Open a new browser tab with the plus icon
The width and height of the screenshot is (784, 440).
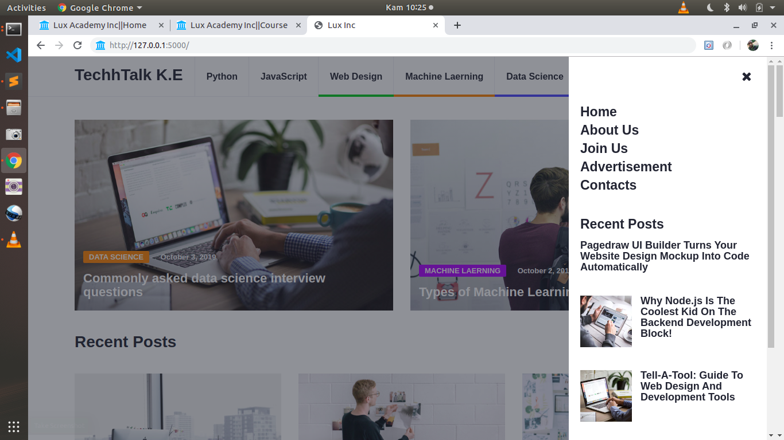click(457, 25)
